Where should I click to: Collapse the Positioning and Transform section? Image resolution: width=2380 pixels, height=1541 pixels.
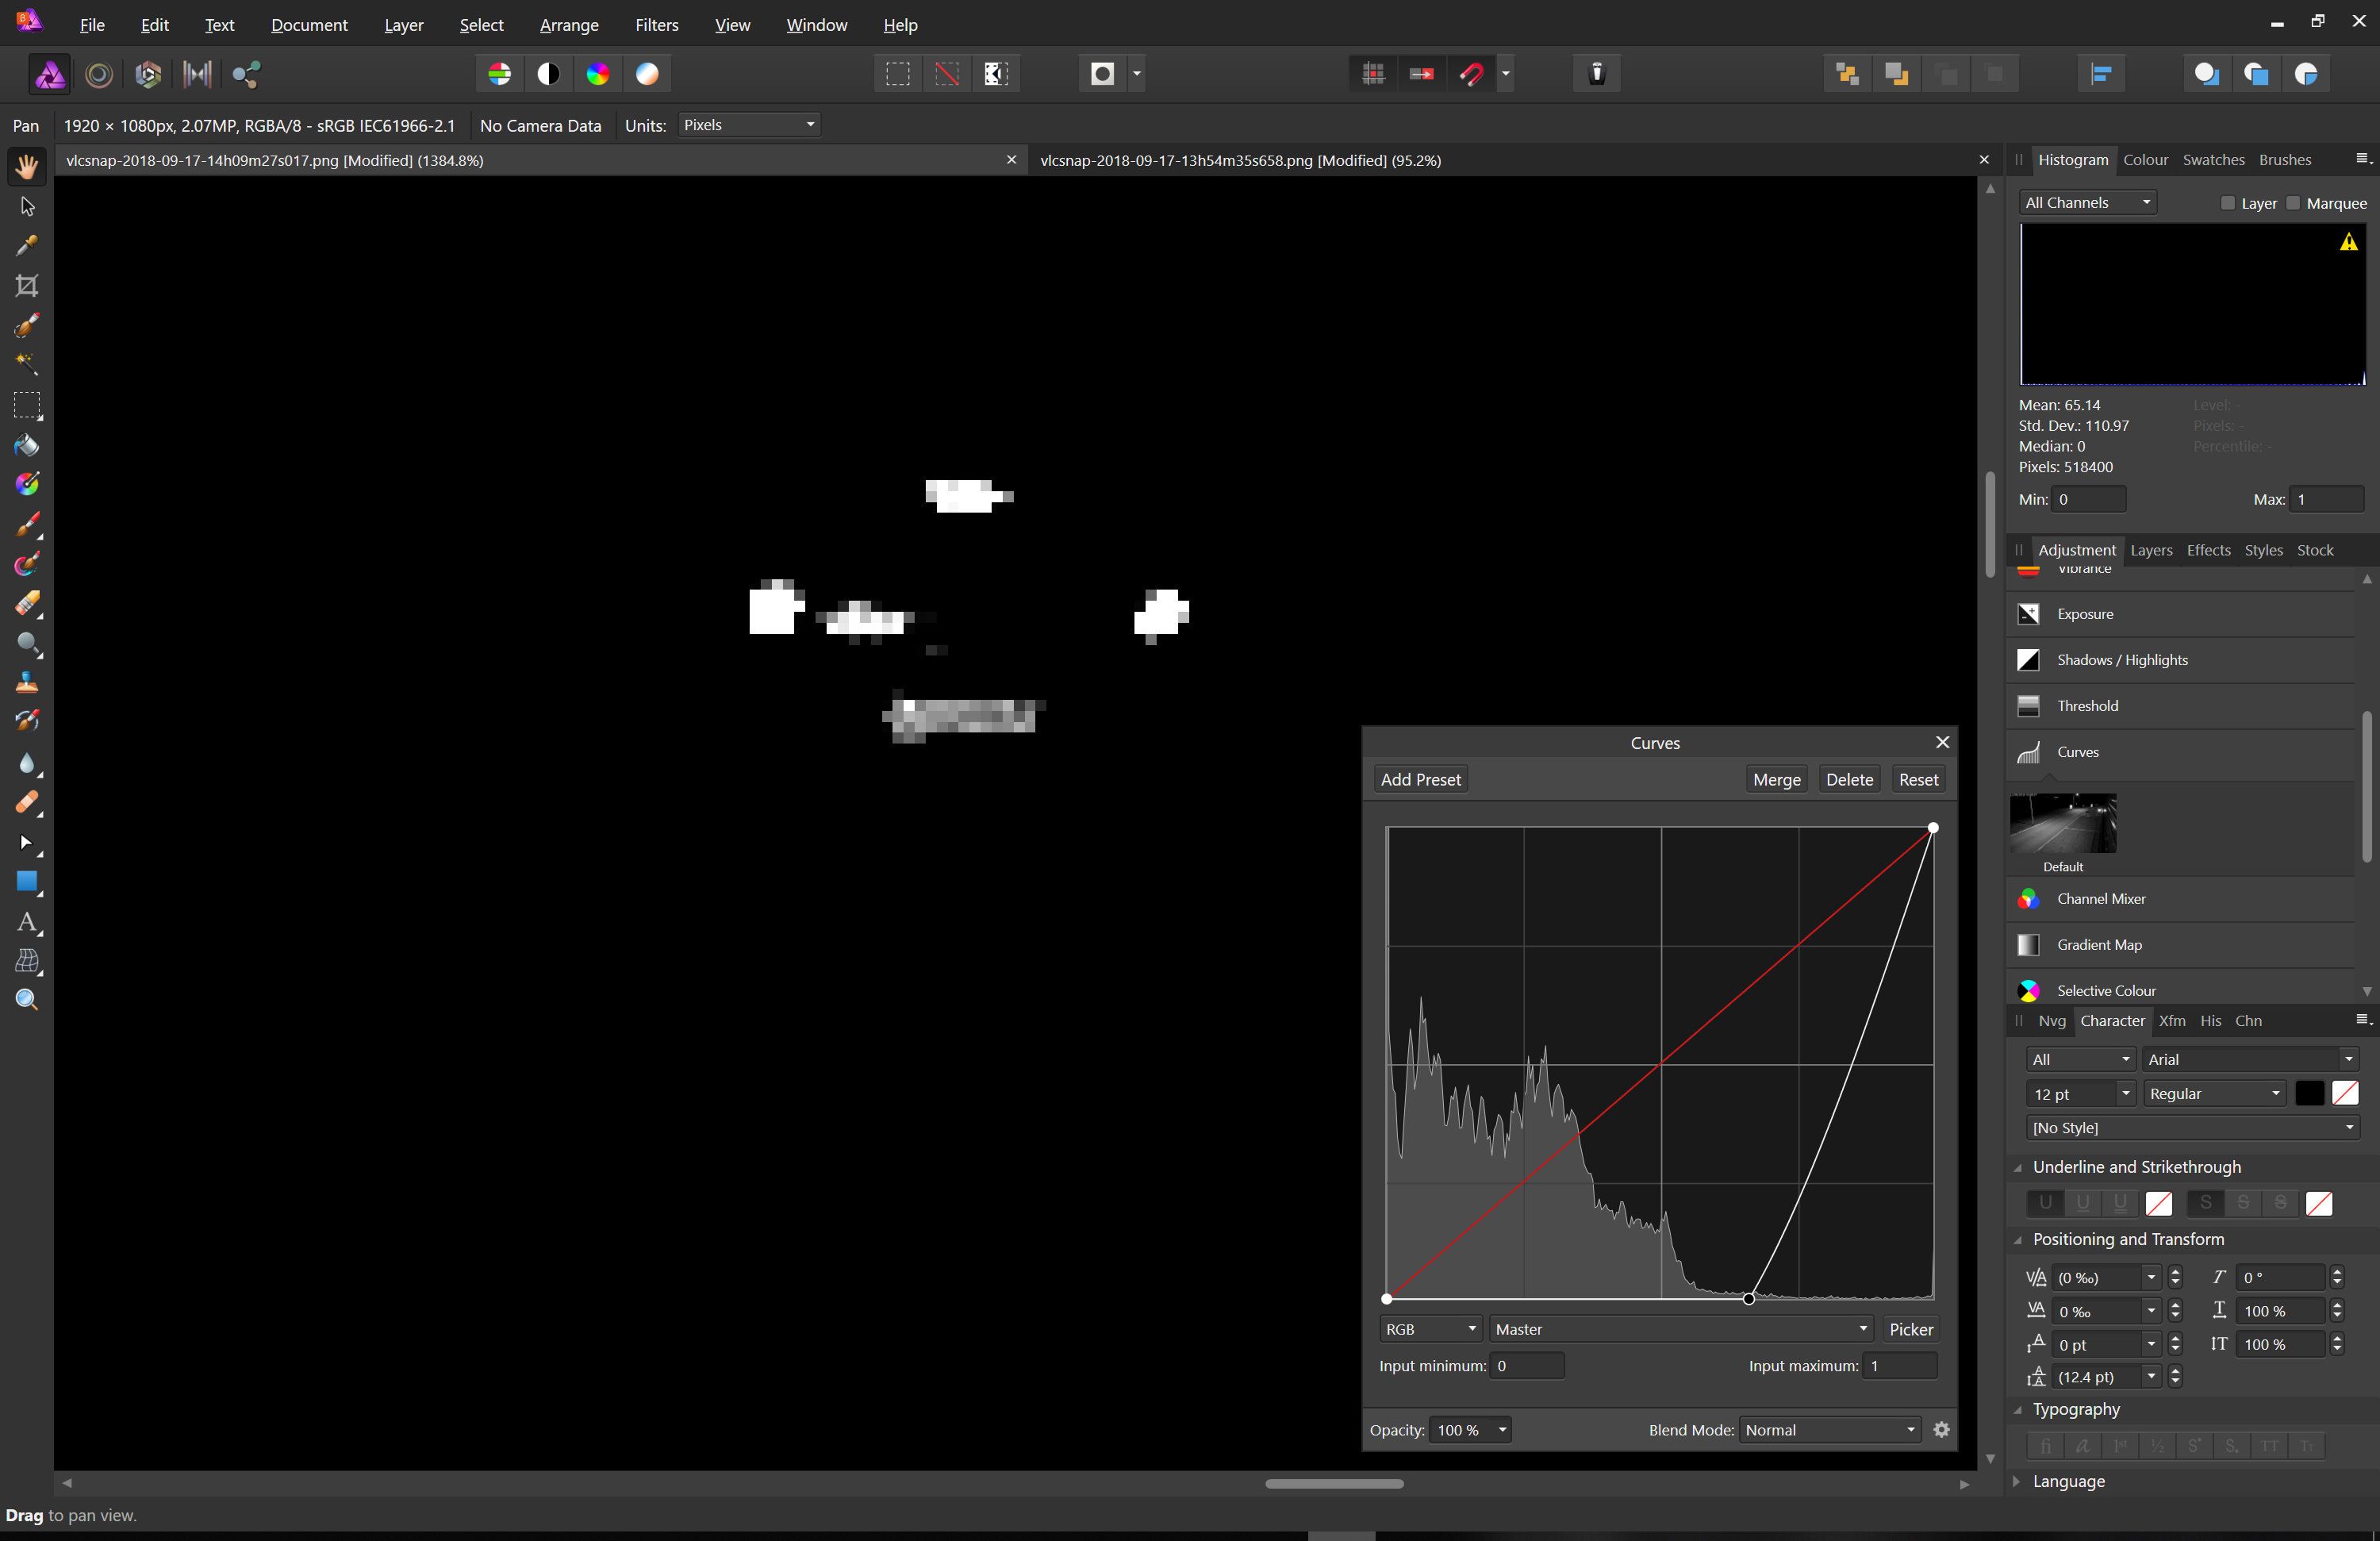2017,1240
